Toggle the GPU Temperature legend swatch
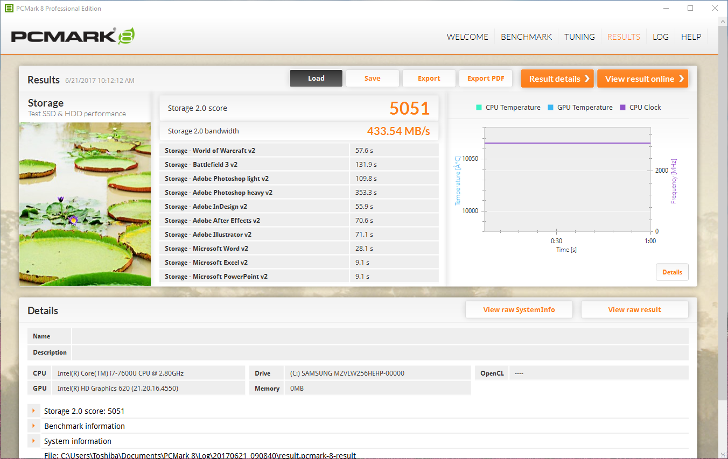This screenshot has width=728, height=459. click(550, 107)
